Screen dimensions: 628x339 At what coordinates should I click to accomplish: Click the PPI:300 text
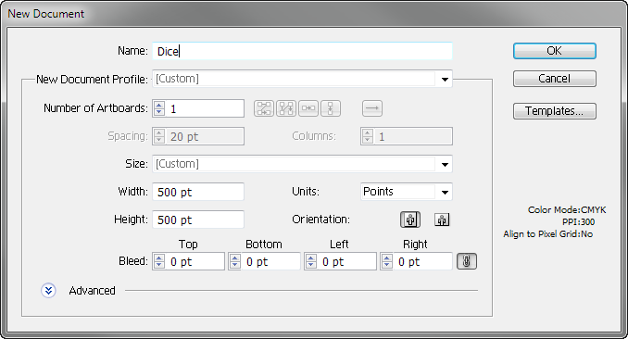tap(578, 222)
